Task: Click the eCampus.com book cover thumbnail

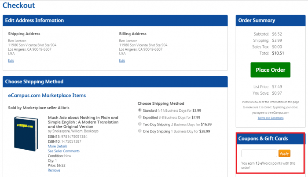Action: point(26,134)
